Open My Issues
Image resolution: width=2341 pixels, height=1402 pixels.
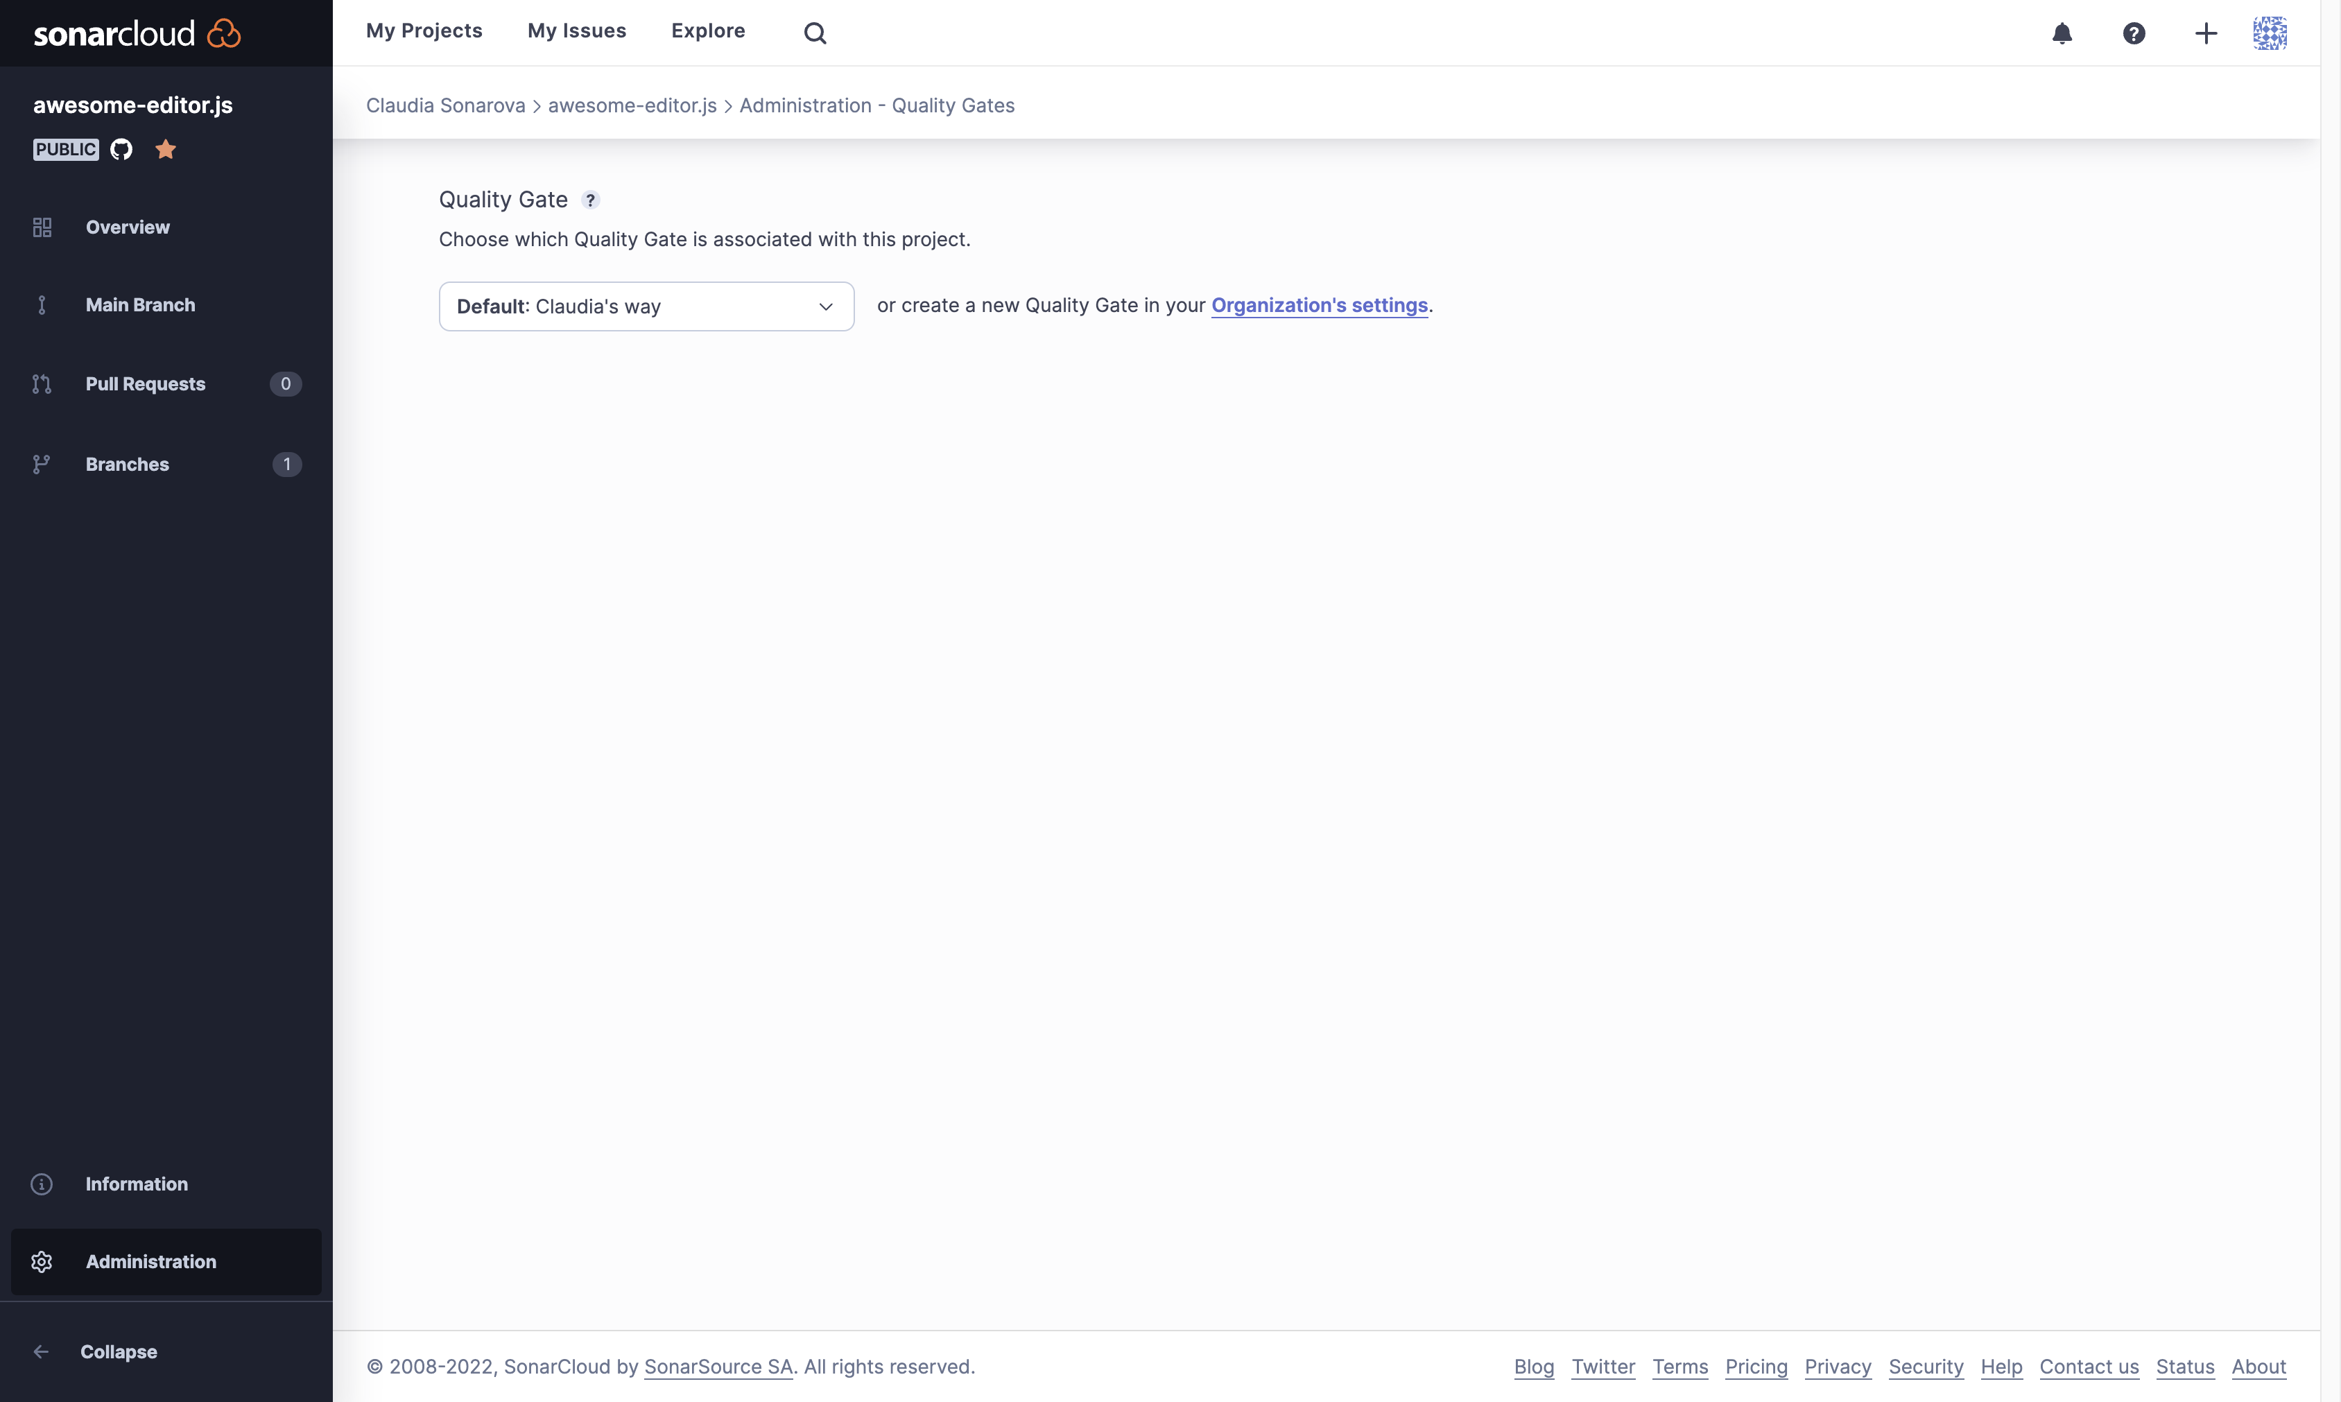(x=577, y=31)
